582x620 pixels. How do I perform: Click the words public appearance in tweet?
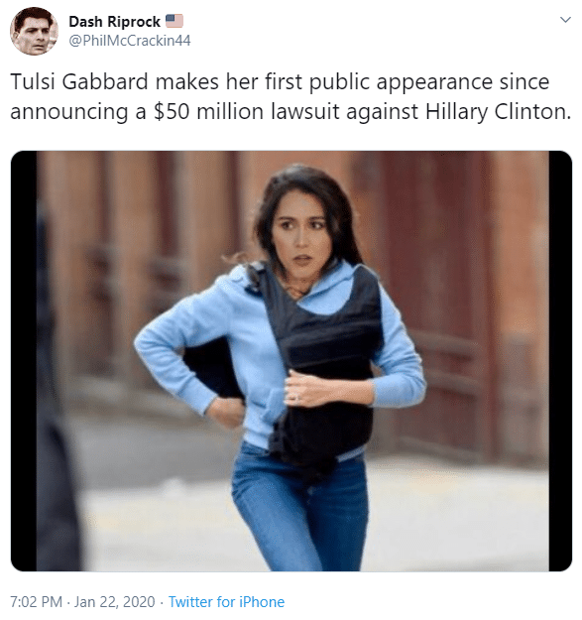coord(401,82)
